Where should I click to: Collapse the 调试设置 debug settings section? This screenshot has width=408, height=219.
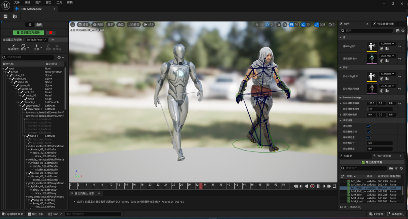(341, 120)
